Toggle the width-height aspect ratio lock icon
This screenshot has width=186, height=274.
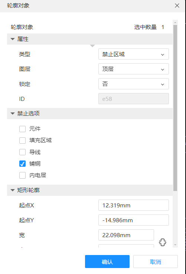tap(163, 242)
